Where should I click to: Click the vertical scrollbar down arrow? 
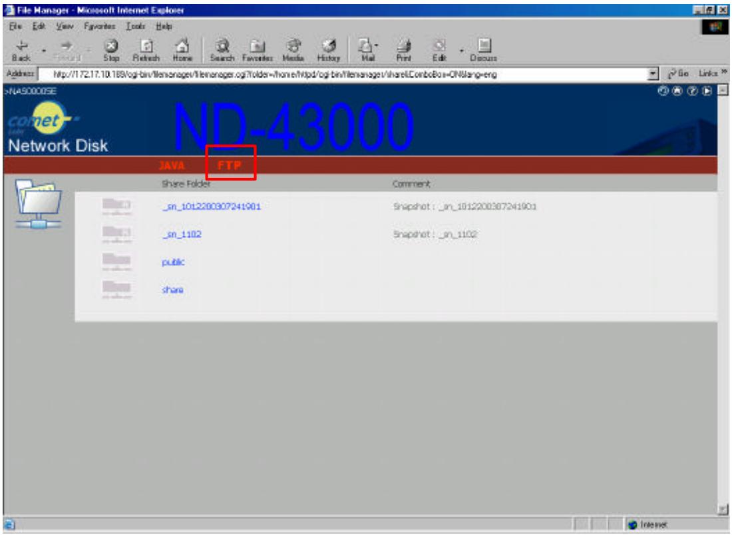(x=723, y=509)
